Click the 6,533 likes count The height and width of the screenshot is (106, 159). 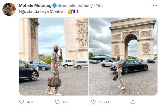[x=104, y=102]
